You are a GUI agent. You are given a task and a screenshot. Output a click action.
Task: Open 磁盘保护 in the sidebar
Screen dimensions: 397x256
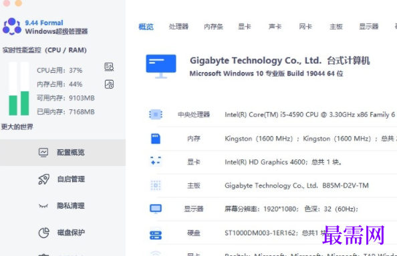[x=63, y=233]
